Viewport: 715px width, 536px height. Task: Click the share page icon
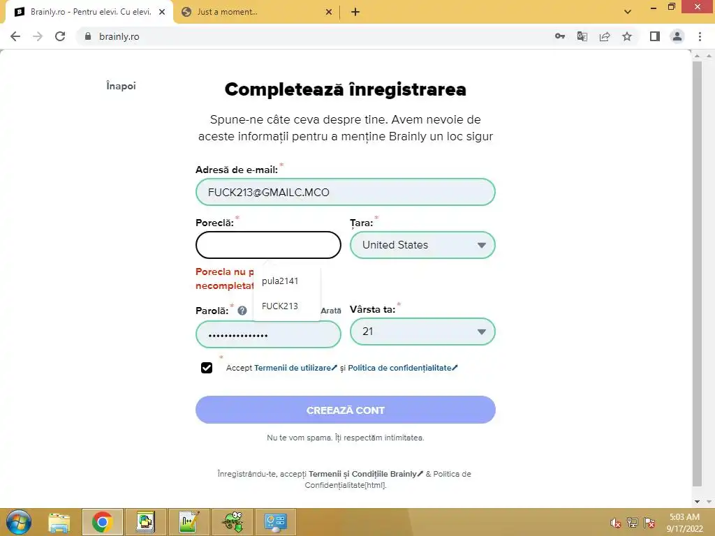point(605,36)
